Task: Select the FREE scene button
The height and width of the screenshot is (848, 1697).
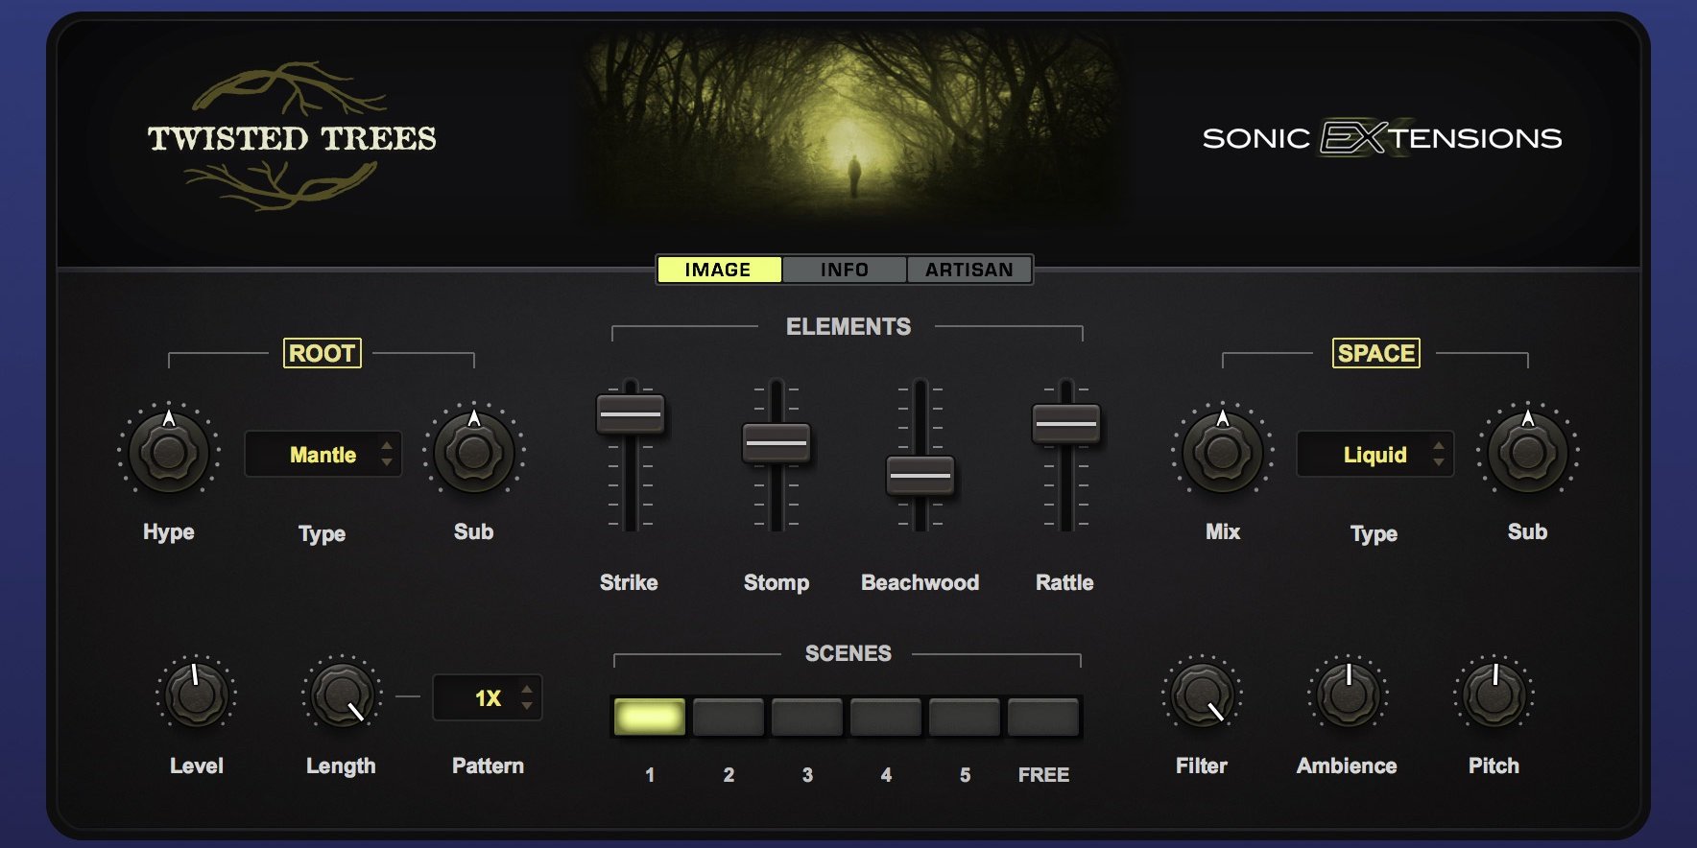Action: 1043,718
